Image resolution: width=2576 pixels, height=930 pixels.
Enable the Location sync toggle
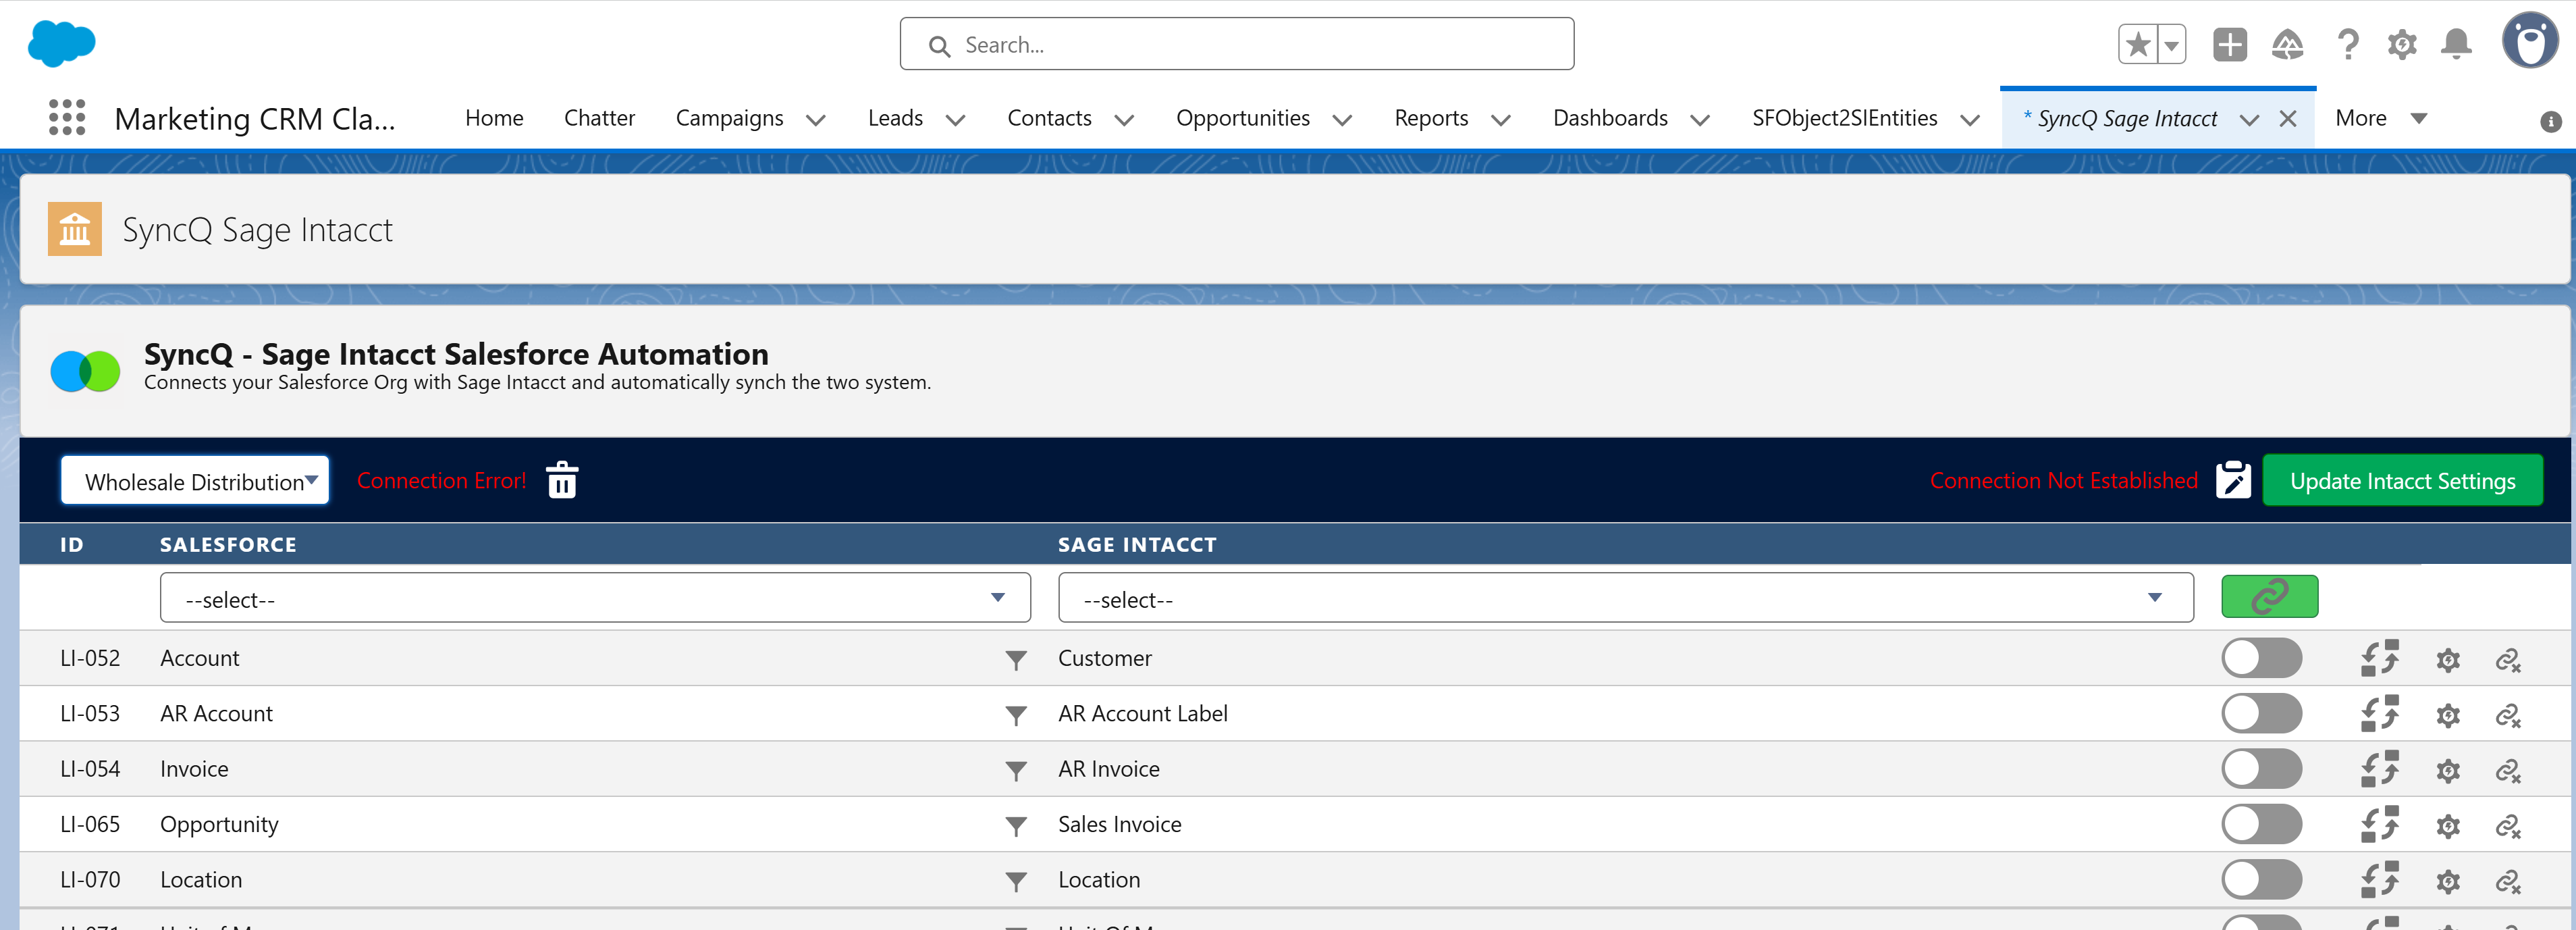point(2261,880)
